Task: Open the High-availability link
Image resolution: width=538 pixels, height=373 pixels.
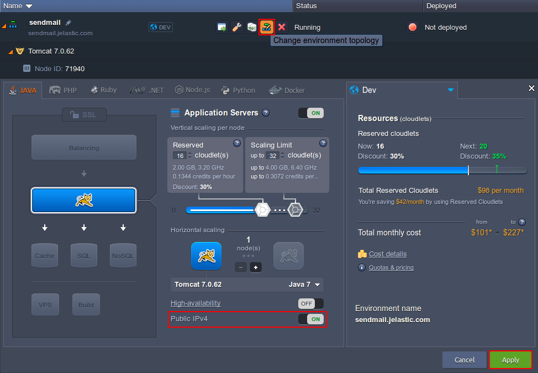Action: 196,303
